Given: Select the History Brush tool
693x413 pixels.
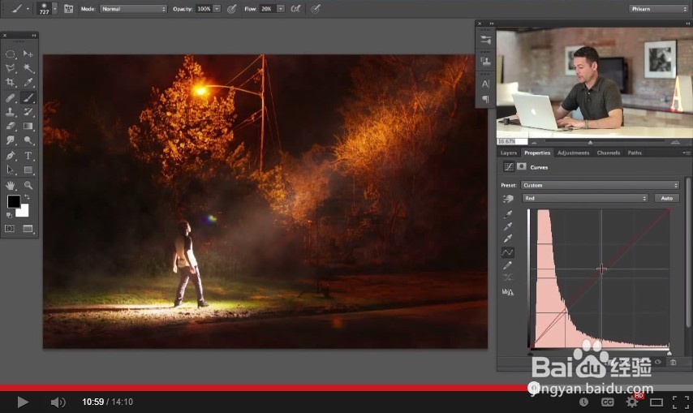Looking at the screenshot, I should coord(28,112).
